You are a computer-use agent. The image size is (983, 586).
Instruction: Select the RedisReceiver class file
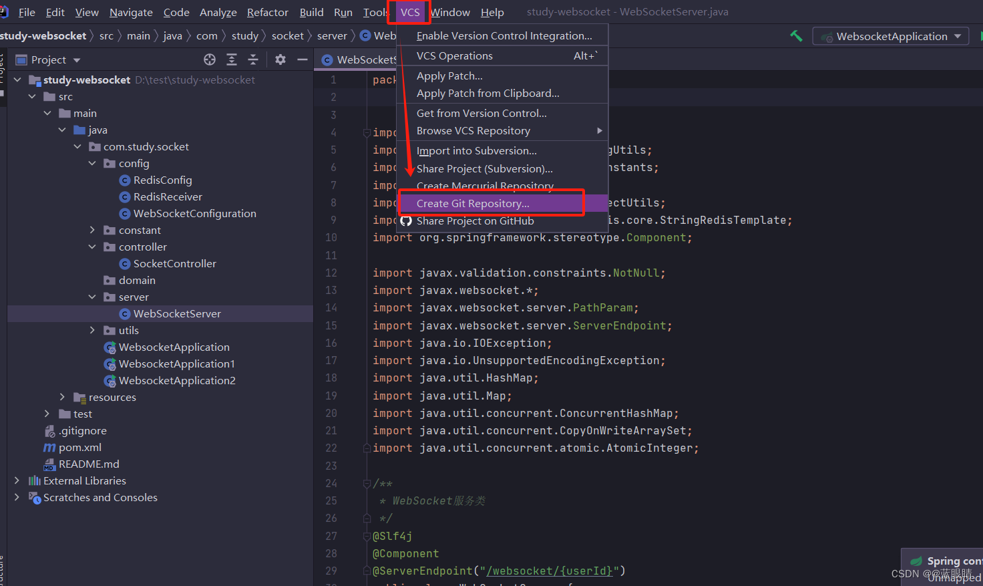pyautogui.click(x=168, y=196)
